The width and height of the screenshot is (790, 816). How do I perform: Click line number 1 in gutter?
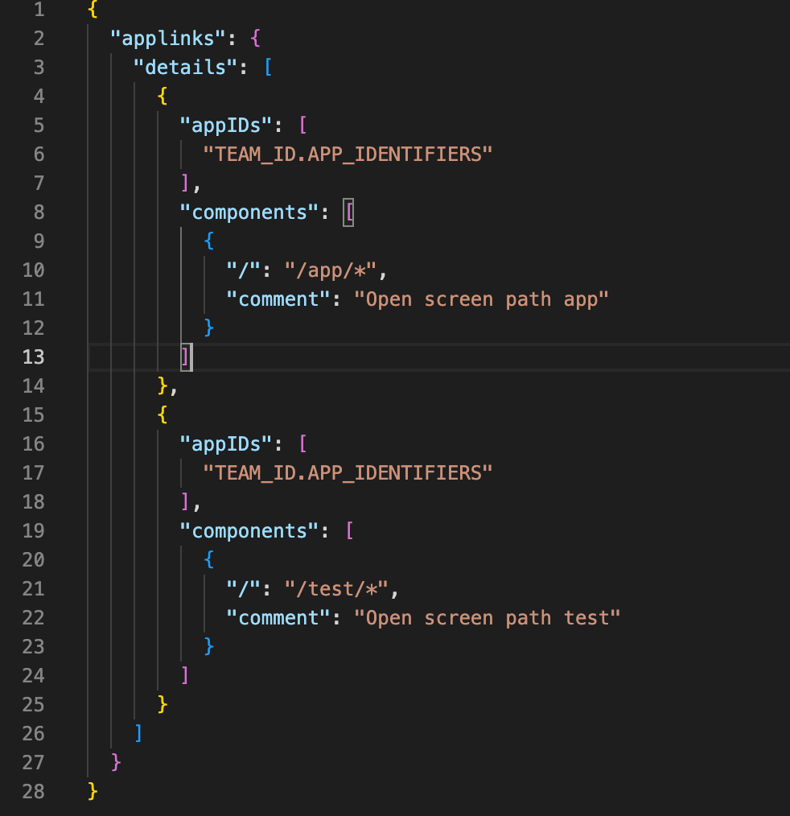click(39, 10)
